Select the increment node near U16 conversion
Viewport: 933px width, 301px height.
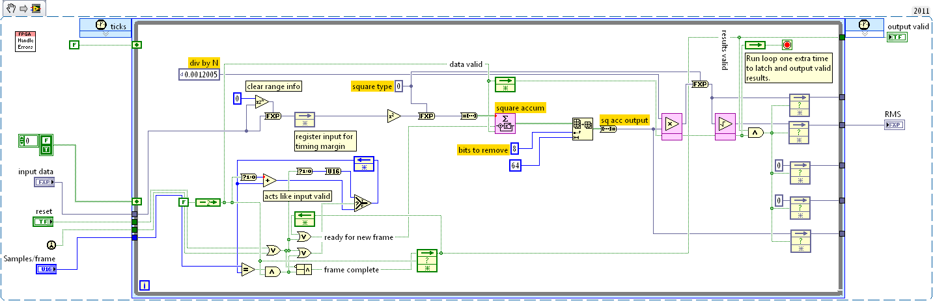click(x=270, y=180)
